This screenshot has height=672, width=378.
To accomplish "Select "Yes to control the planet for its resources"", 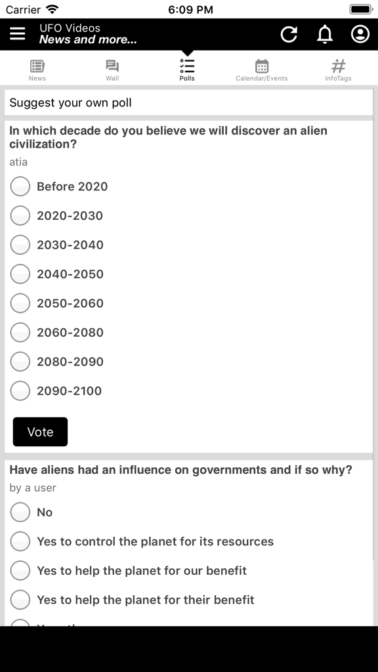I will pos(20,541).
